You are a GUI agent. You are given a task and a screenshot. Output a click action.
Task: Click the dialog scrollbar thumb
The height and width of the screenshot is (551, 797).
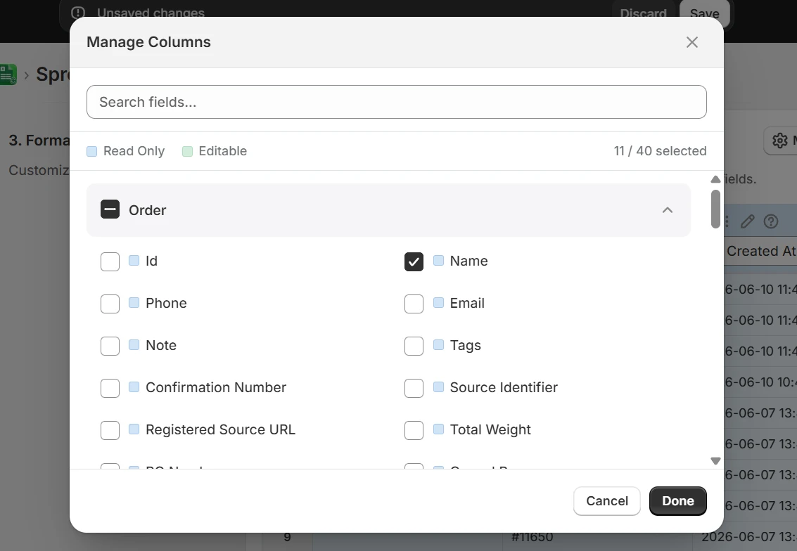(715, 209)
